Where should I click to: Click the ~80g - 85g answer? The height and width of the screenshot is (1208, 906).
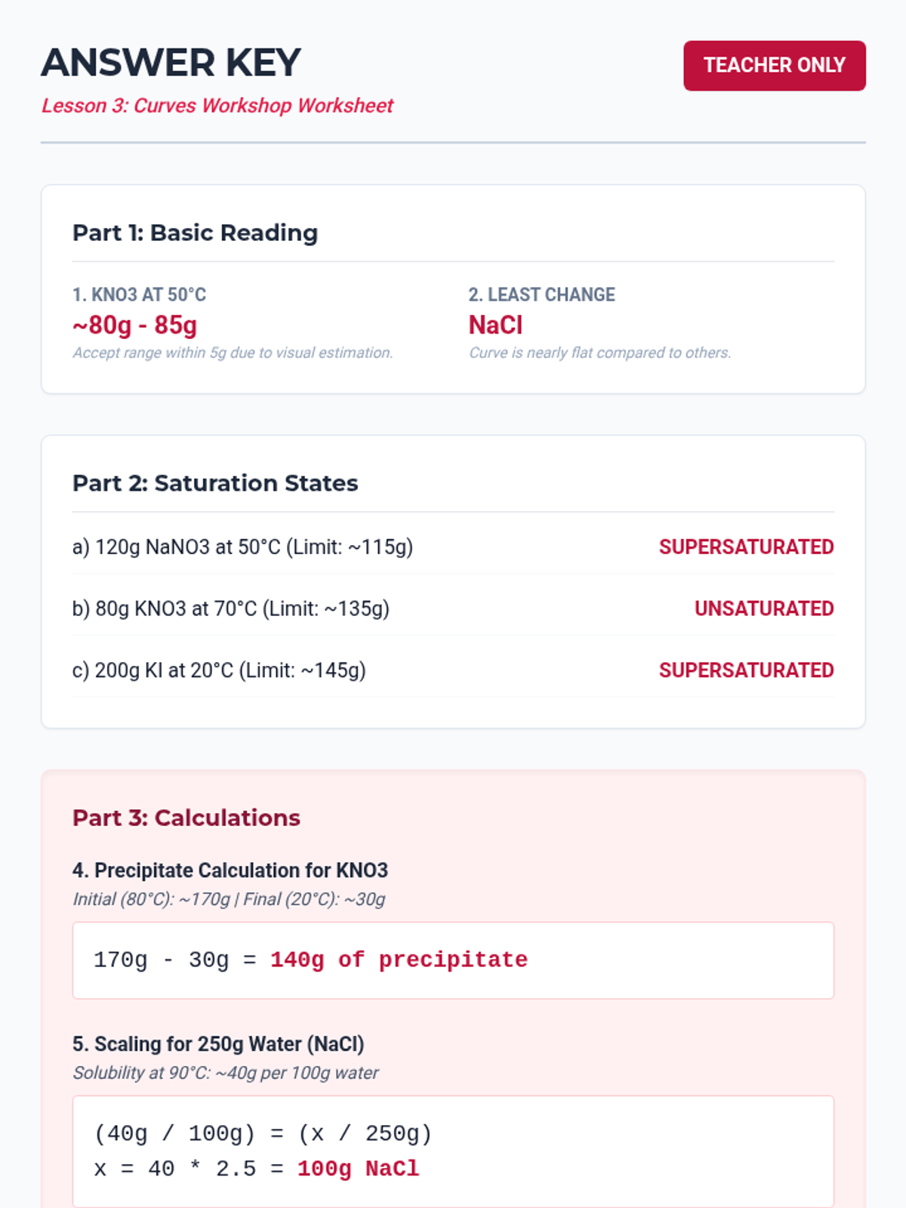pos(135,325)
